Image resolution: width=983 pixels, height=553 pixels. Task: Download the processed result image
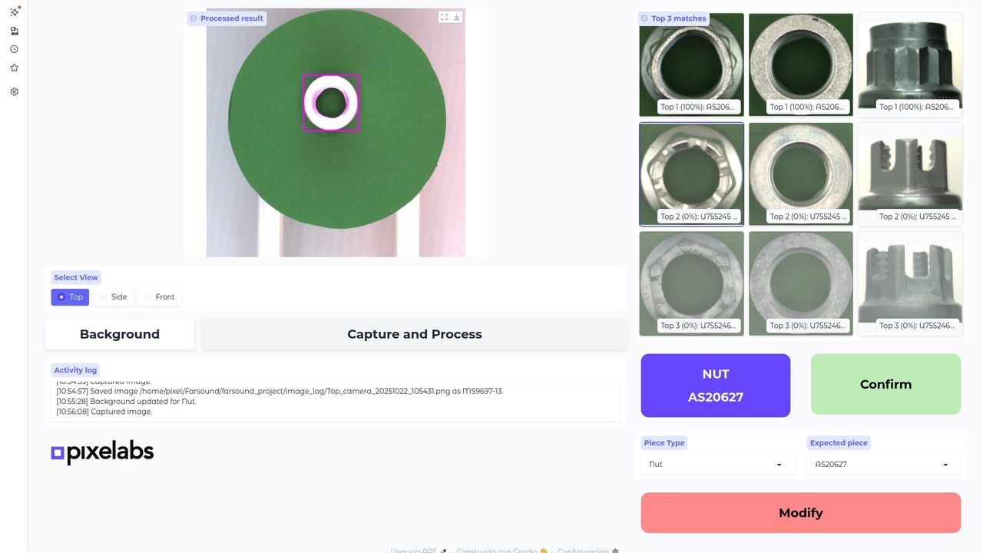pyautogui.click(x=457, y=17)
